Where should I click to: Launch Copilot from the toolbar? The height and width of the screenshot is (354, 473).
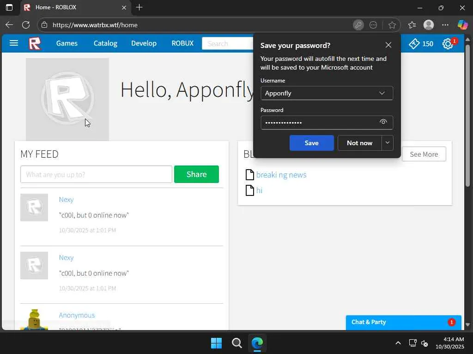462,25
